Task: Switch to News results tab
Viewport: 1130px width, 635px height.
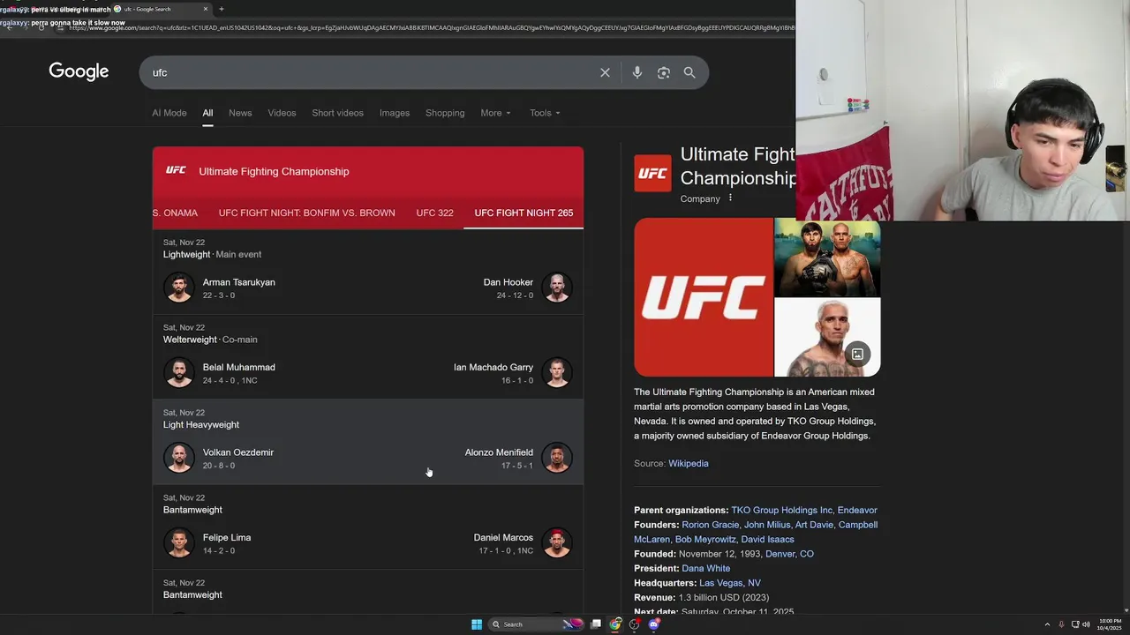Action: point(240,113)
